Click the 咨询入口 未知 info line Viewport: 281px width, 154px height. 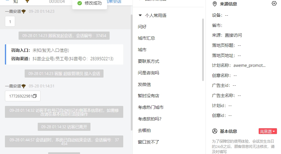40,50
